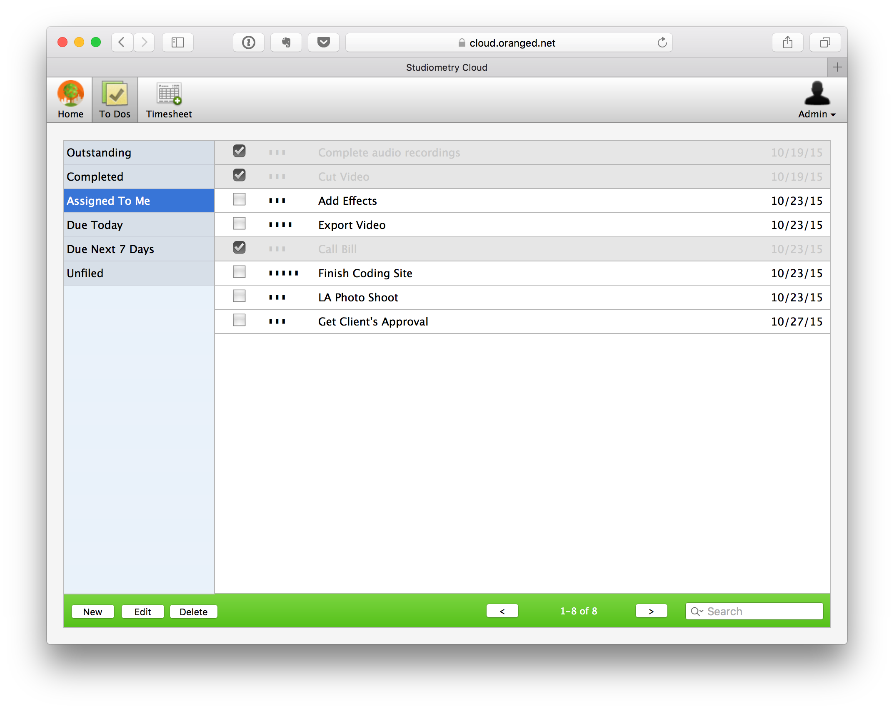Viewport: 894px width, 711px height.
Task: Show all tabs overview button
Action: tap(825, 42)
